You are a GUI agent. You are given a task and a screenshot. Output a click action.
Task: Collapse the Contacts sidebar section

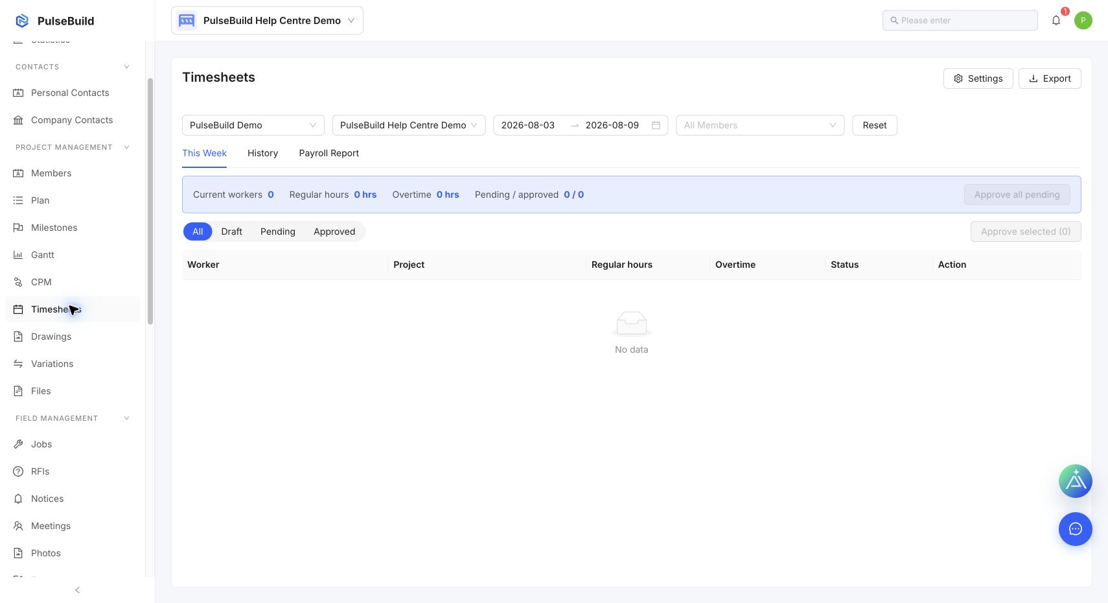[x=126, y=67]
